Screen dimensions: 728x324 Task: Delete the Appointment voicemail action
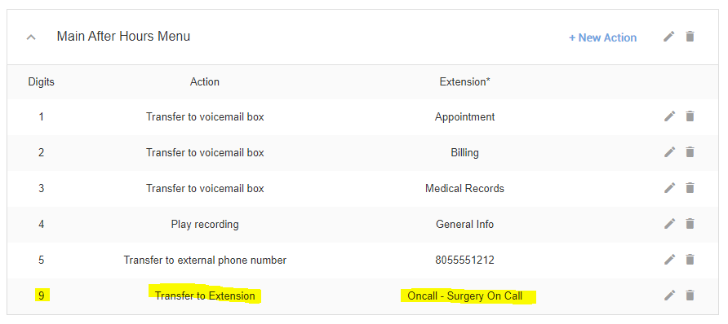[x=690, y=116]
